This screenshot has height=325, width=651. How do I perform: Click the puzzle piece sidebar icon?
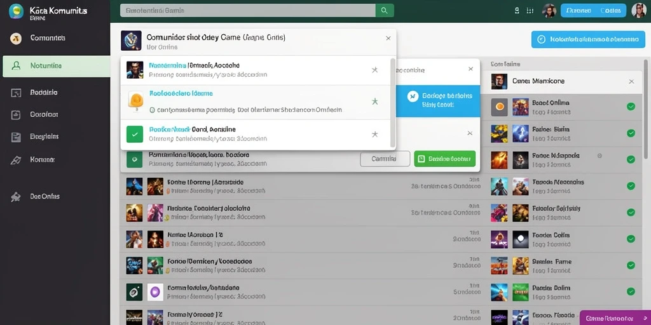16,197
